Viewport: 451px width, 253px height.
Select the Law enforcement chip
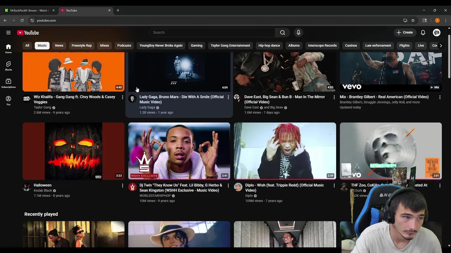click(x=378, y=45)
